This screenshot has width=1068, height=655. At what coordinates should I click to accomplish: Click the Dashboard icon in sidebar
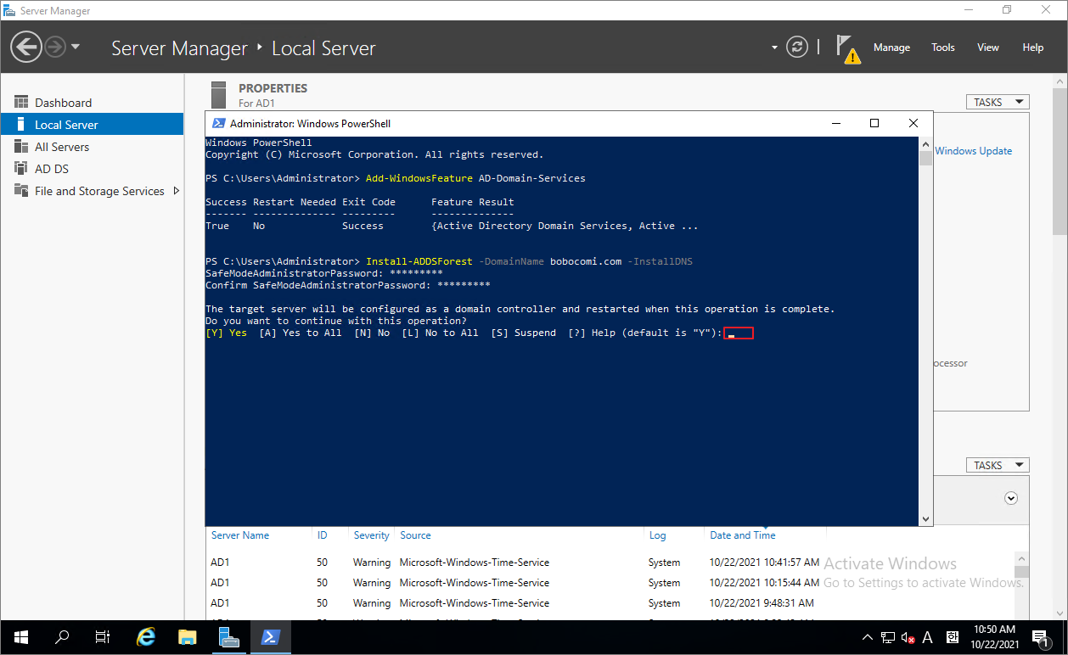pyautogui.click(x=21, y=102)
